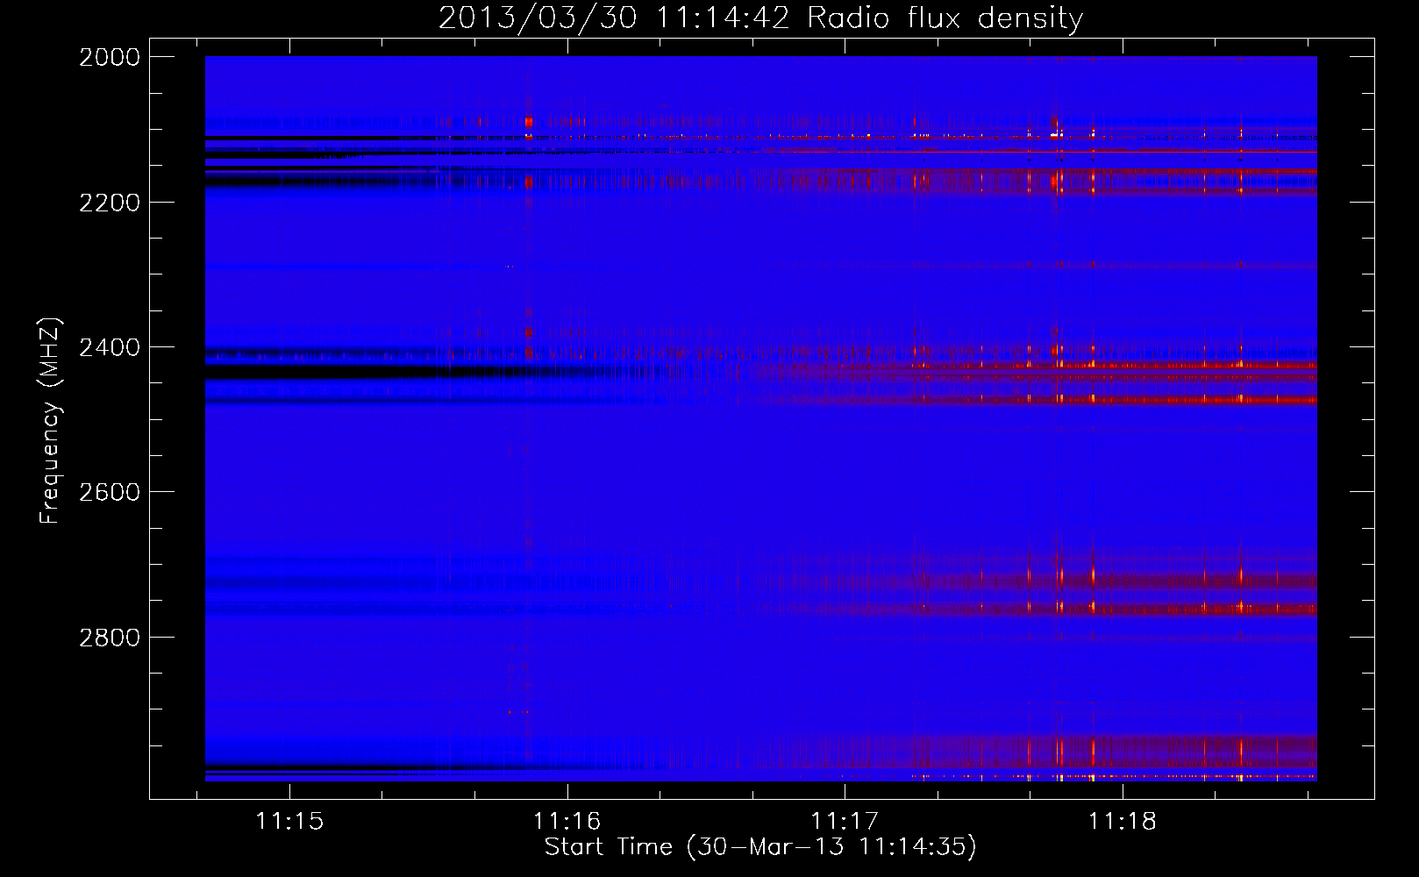Select the 2400 frequency tick label
The width and height of the screenshot is (1419, 877).
click(x=110, y=347)
